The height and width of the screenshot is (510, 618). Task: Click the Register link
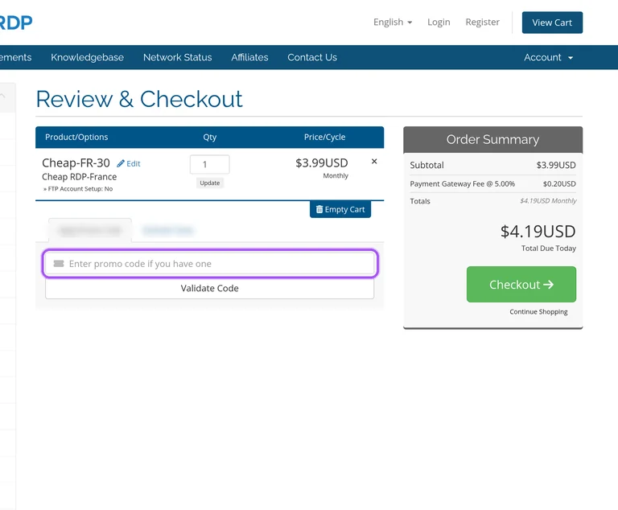coord(483,22)
